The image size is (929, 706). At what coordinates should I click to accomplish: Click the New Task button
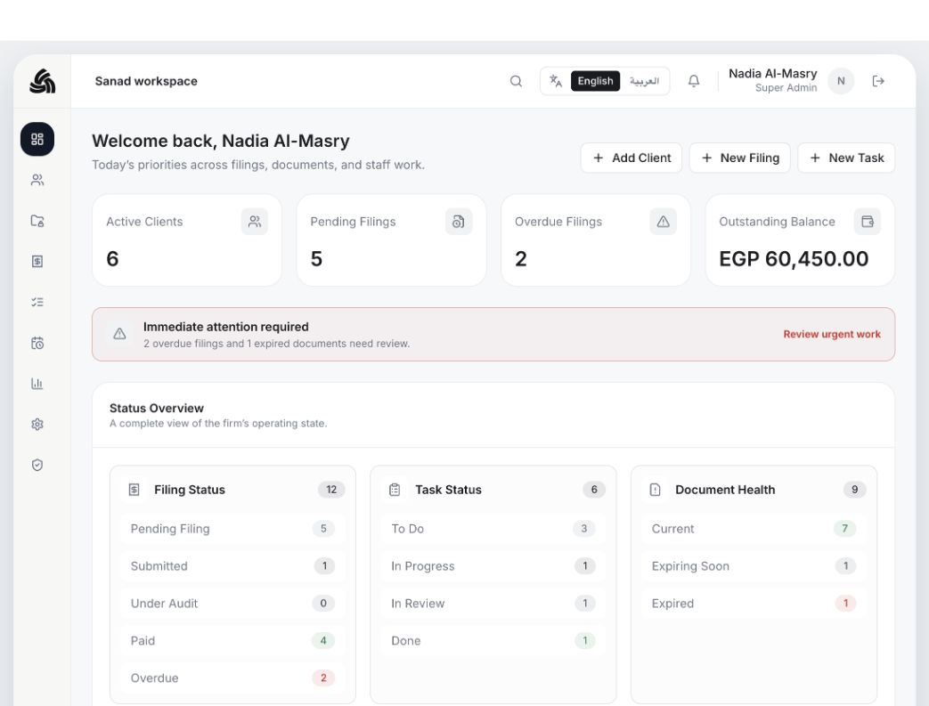(x=847, y=158)
